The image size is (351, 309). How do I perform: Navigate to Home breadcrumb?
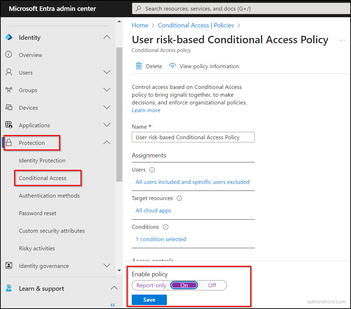click(140, 25)
